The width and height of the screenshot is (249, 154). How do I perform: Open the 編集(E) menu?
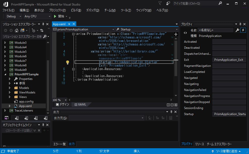(x=24, y=10)
